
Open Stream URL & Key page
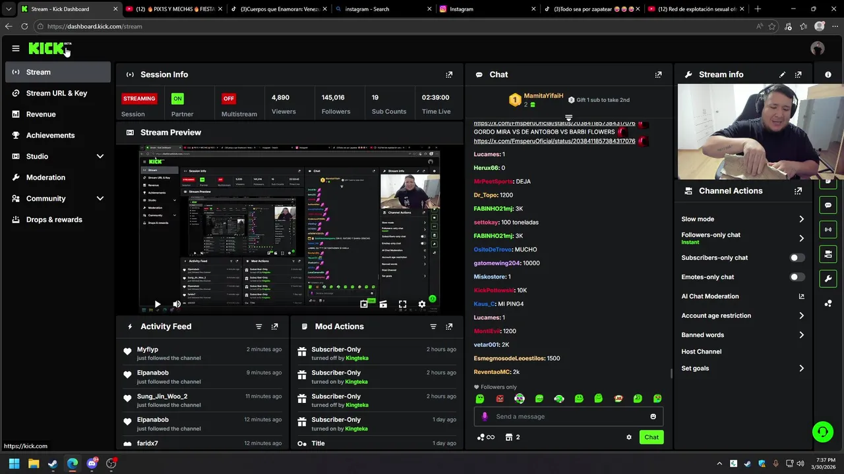point(58,93)
